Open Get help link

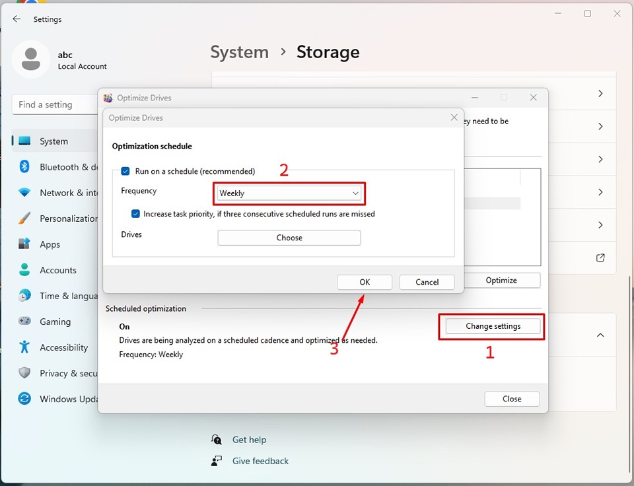[x=249, y=440]
